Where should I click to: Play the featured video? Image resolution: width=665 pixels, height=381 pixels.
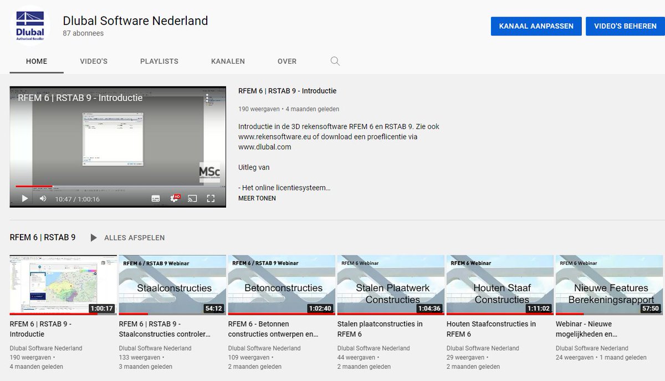24,198
